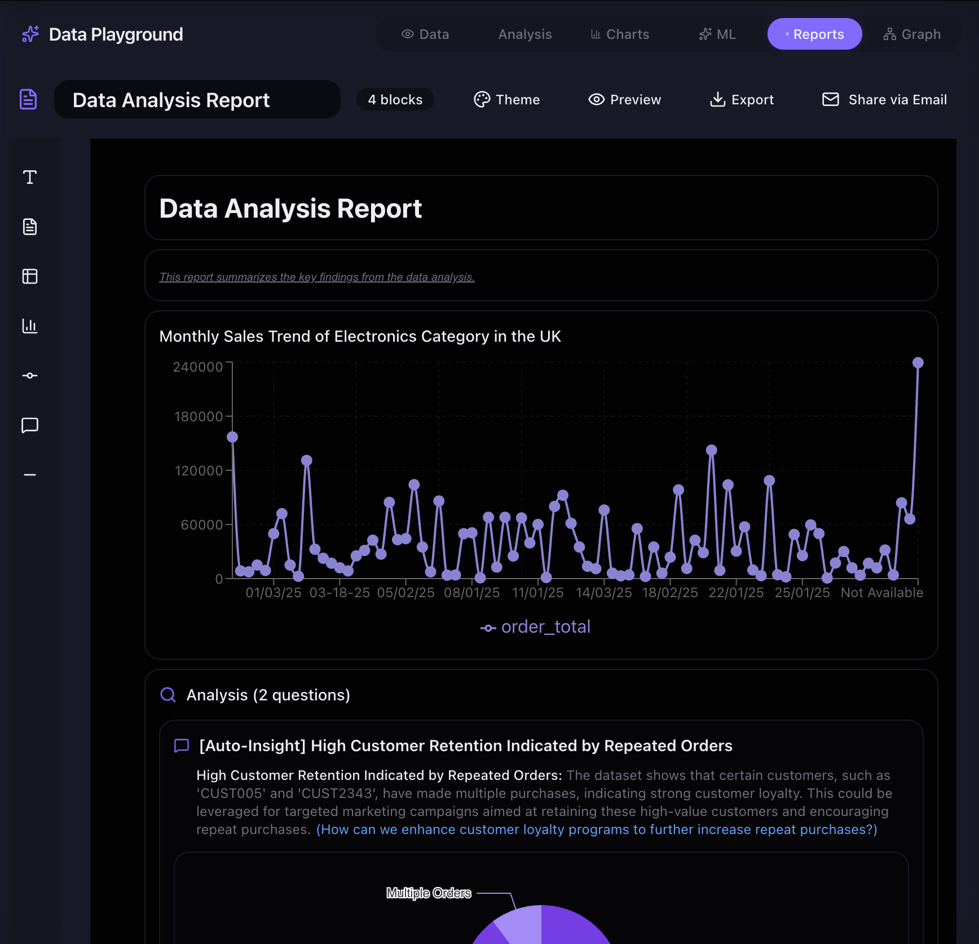Select the Reports tab

click(x=814, y=34)
